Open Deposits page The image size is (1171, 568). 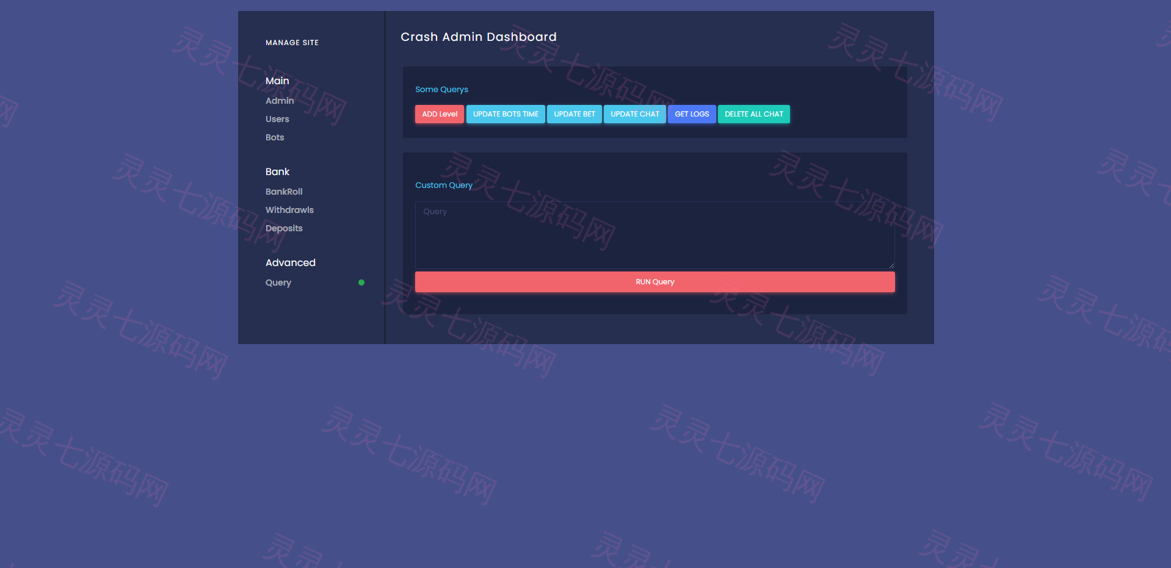coord(284,228)
